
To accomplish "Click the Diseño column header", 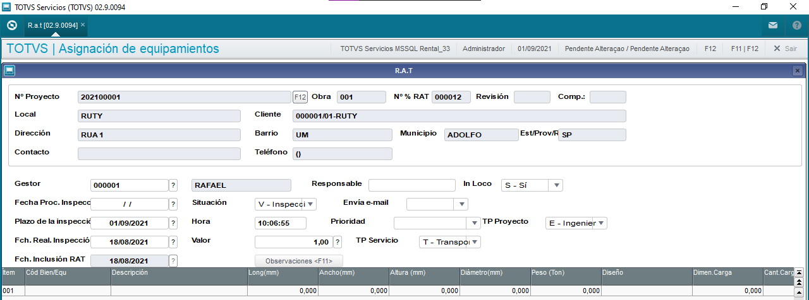I will click(647, 276).
